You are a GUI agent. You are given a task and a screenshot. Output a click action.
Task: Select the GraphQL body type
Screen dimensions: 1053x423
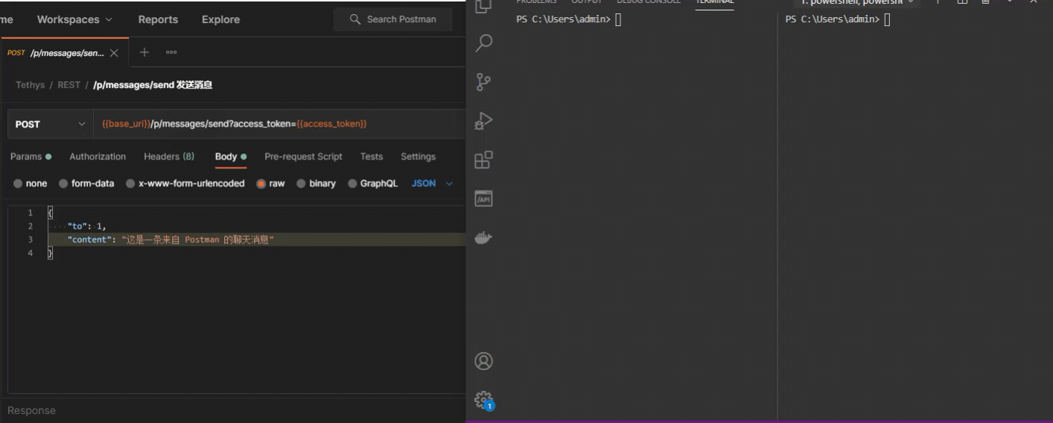(373, 183)
